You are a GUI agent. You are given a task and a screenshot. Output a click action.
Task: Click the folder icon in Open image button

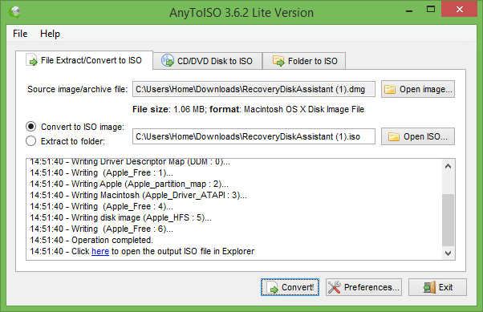tap(390, 89)
